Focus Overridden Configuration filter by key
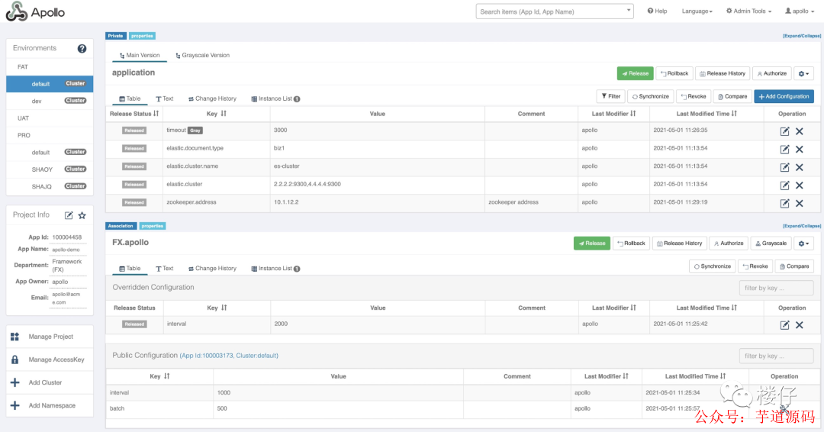The height and width of the screenshot is (432, 824). click(x=776, y=288)
